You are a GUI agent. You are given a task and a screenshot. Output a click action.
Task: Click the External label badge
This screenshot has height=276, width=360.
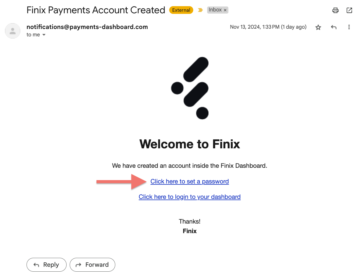(x=181, y=10)
